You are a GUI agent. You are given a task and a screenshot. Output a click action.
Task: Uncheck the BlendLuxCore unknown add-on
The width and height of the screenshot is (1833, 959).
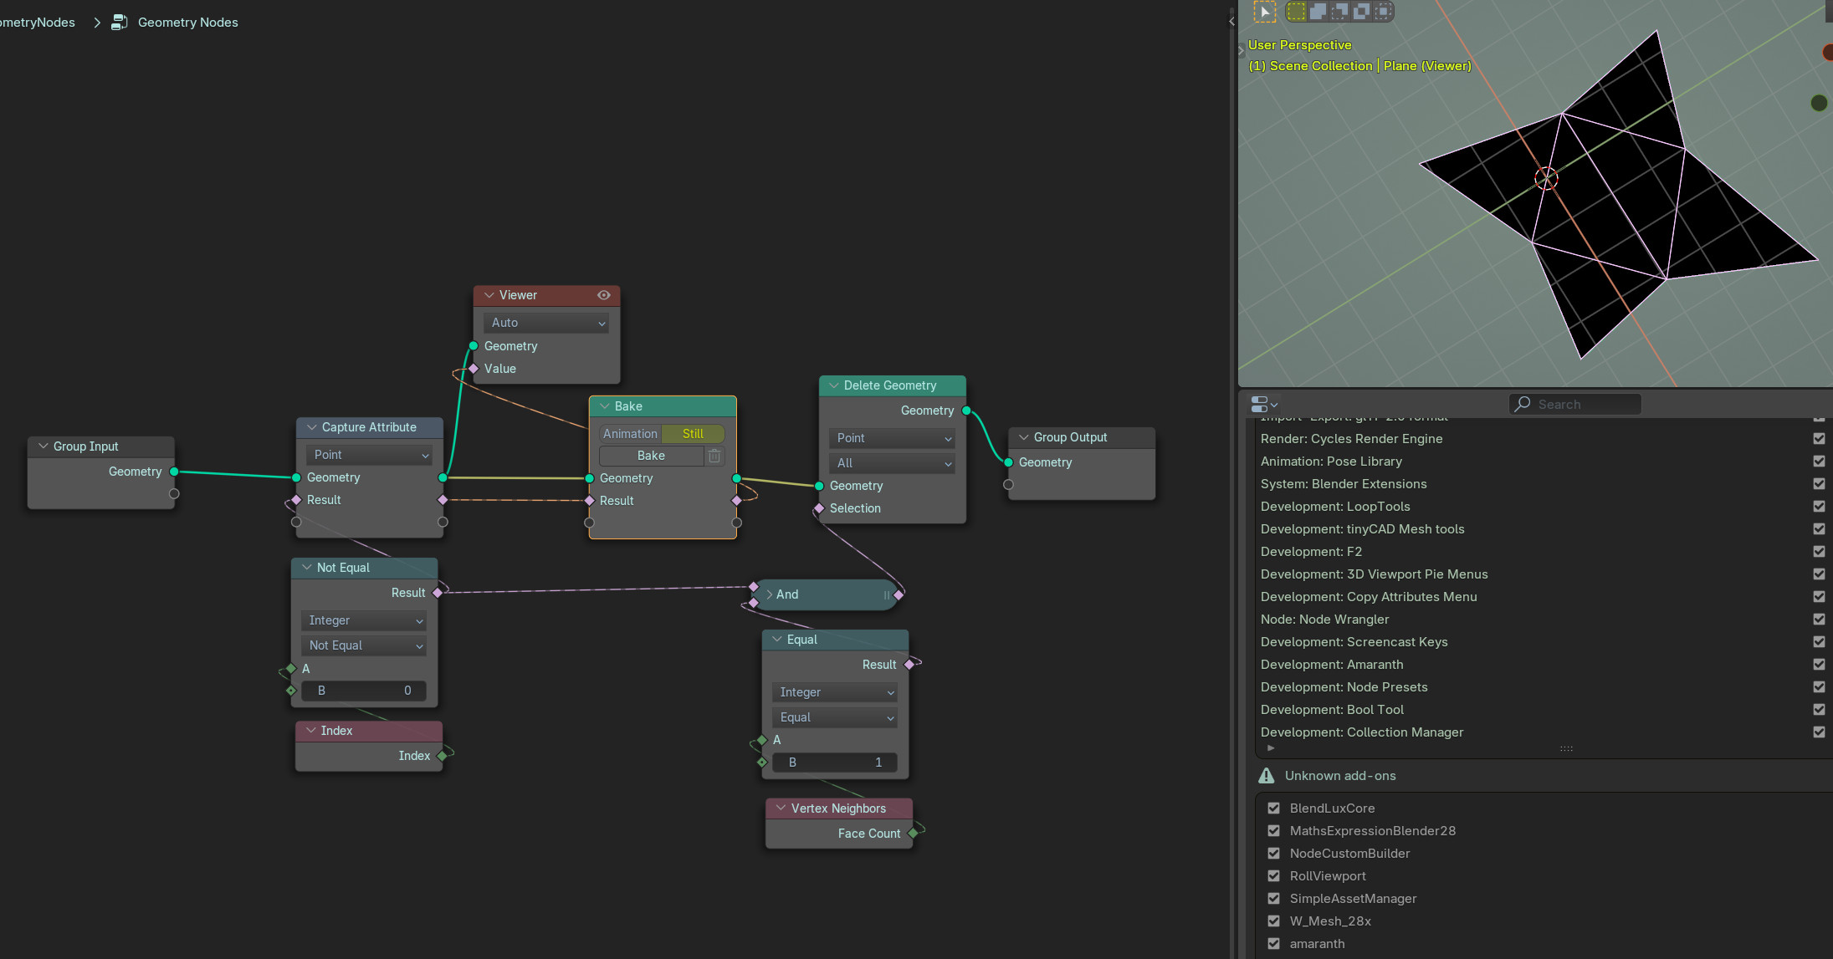1273,809
